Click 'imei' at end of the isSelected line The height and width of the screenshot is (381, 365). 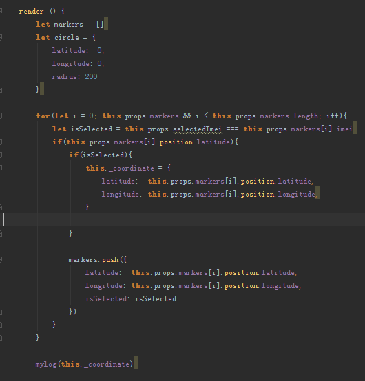[x=344, y=129]
